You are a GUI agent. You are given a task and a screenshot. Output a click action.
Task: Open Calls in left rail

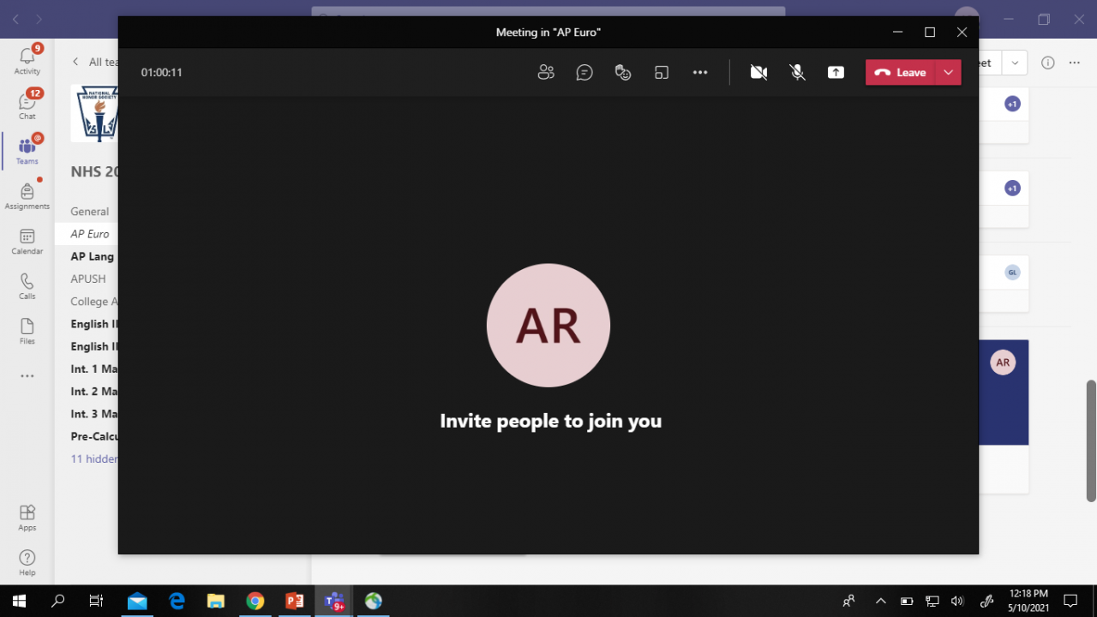27,286
